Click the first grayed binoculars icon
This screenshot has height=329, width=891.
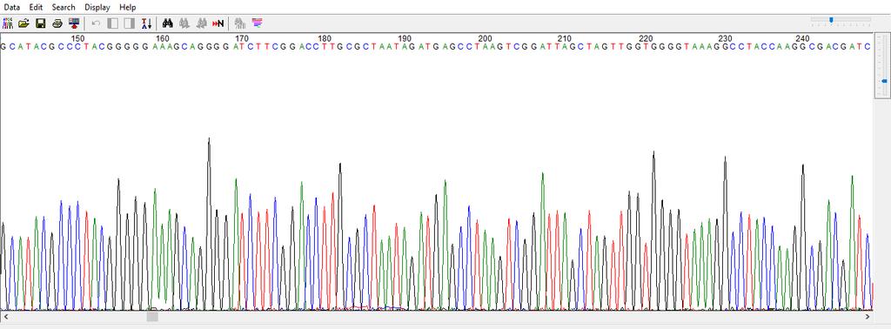(184, 23)
